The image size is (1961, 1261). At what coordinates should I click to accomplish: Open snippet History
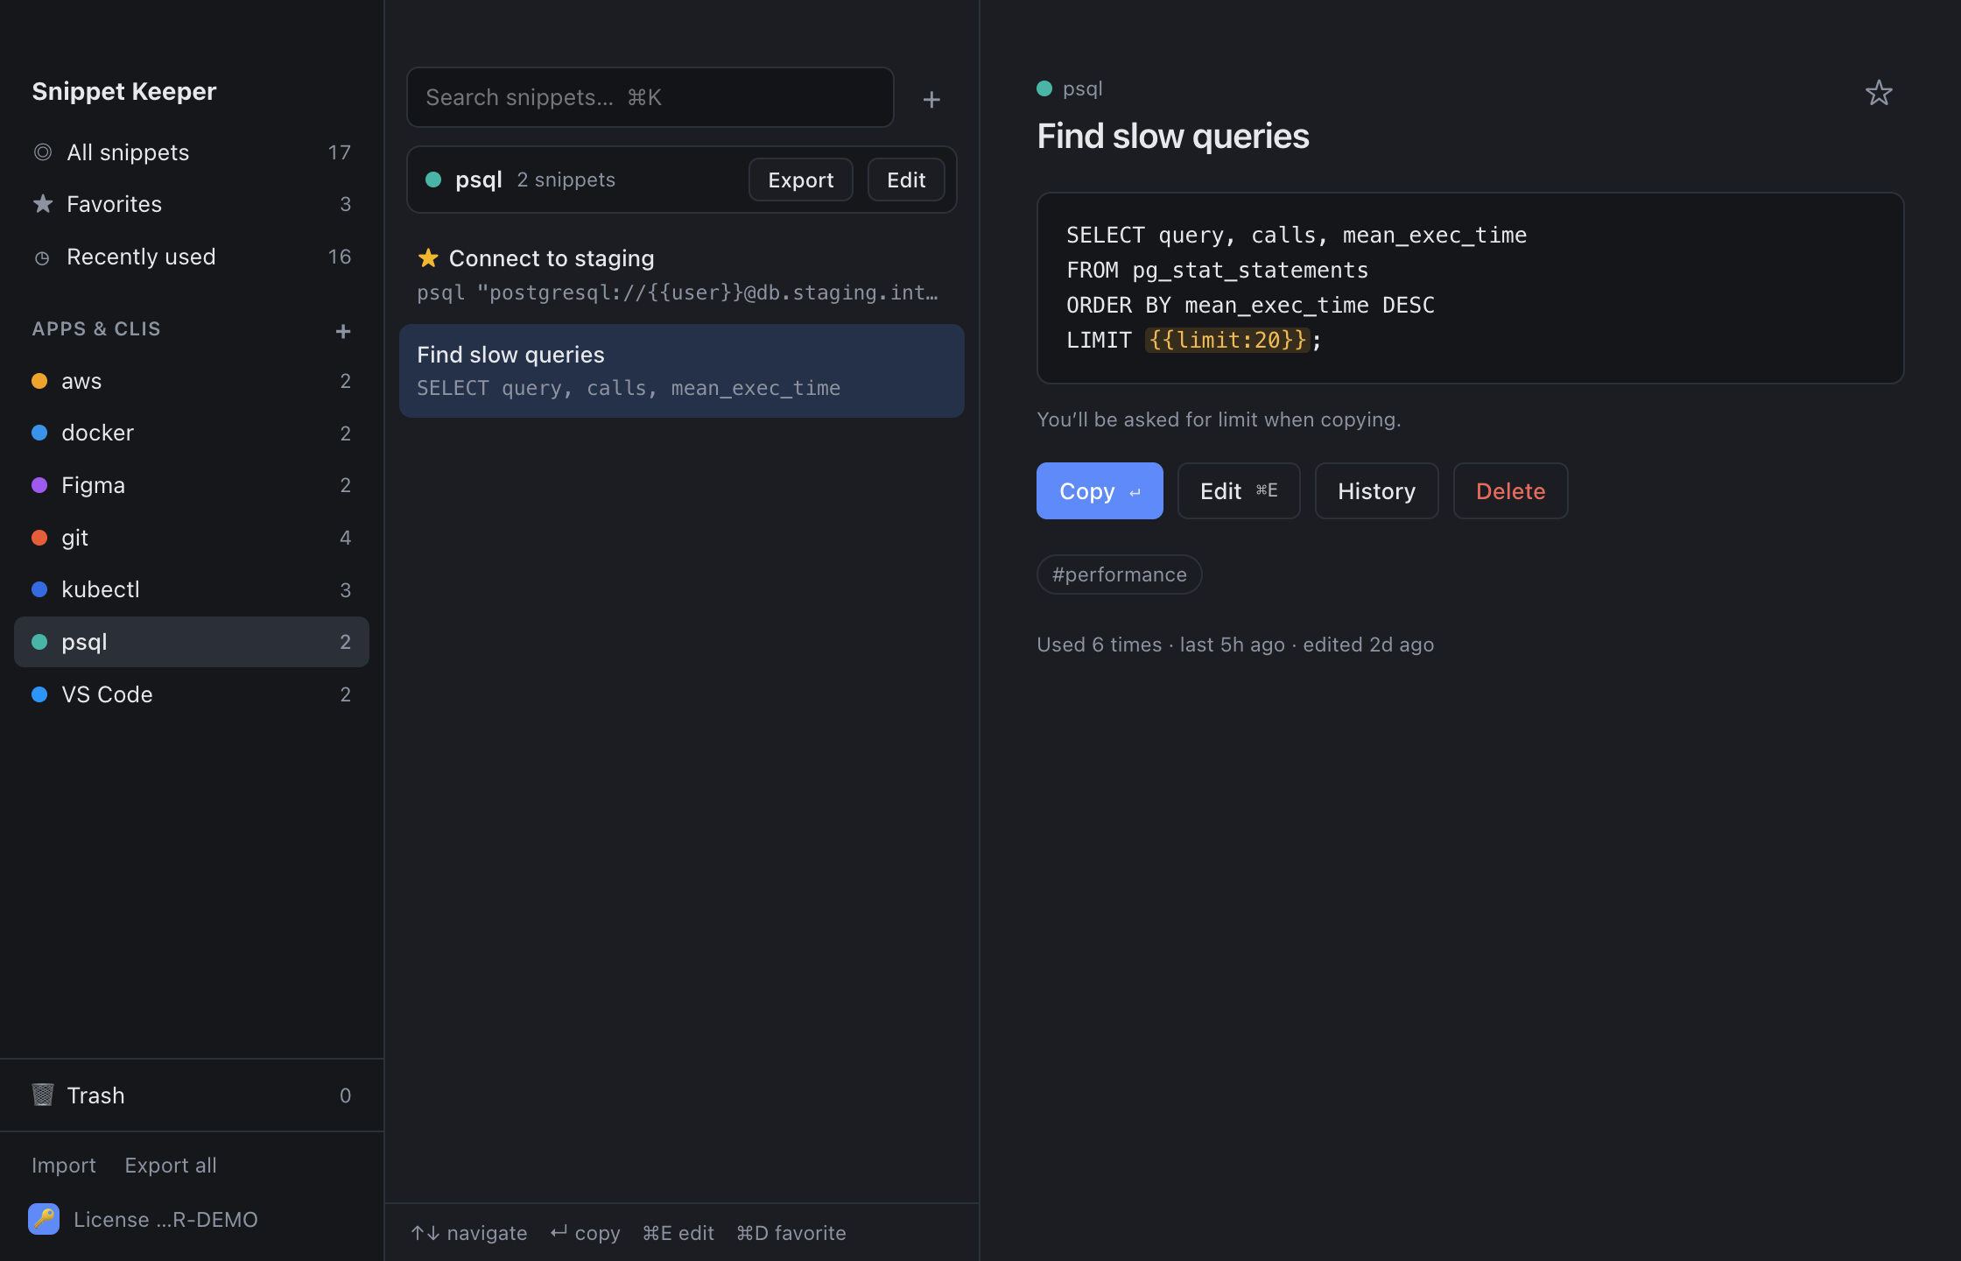point(1376,491)
